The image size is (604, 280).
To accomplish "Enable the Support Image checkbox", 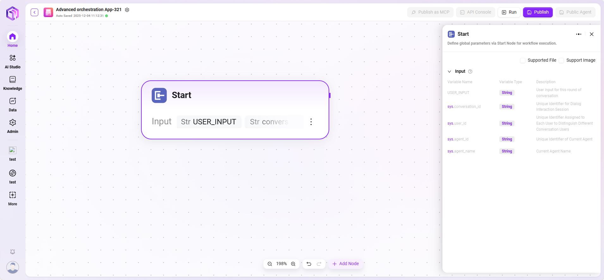I will coord(561,60).
